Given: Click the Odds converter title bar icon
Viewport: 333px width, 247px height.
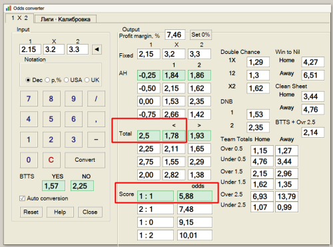Looking at the screenshot, I should click(x=9, y=9).
